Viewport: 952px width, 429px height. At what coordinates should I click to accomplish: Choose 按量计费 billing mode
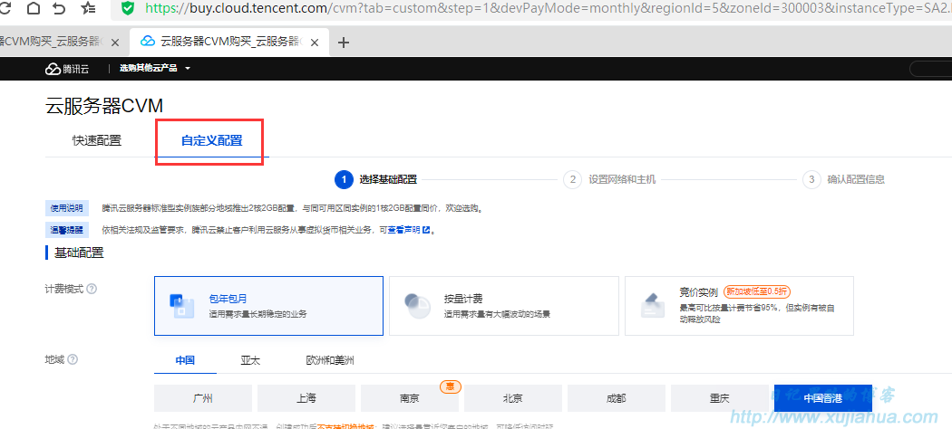(504, 306)
